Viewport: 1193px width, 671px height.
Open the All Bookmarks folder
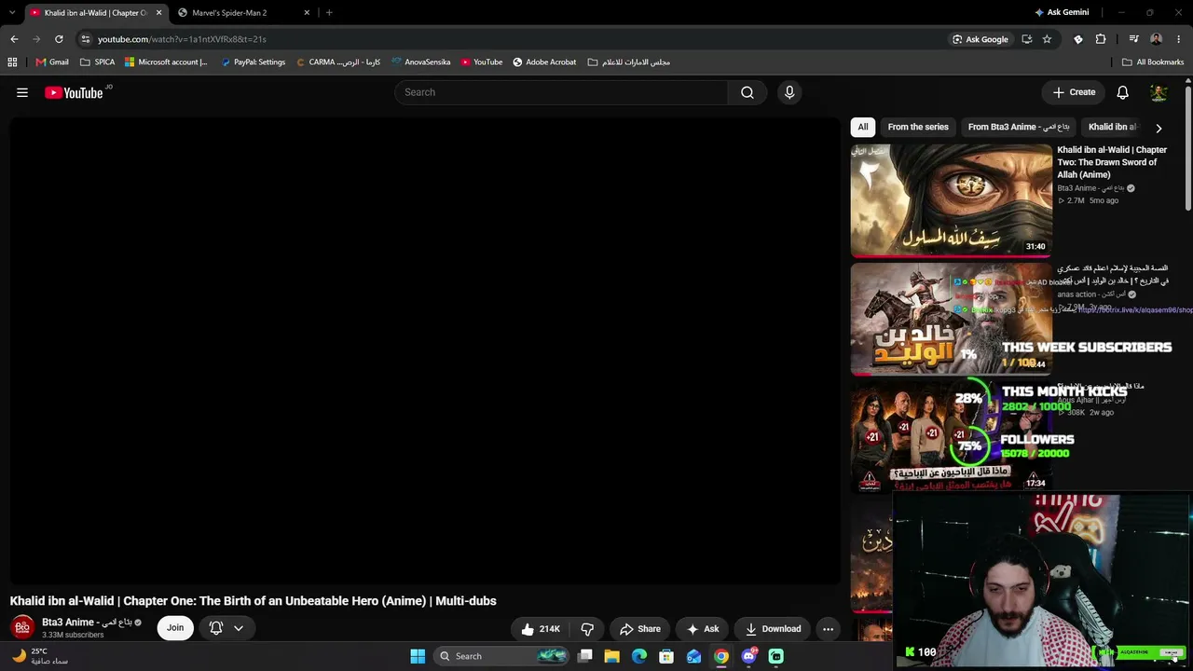pos(1153,62)
